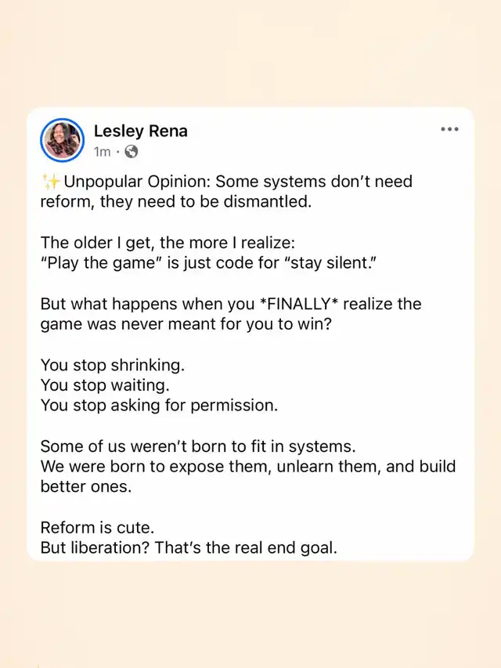
Task: Click the 'they need to be dismantled' line
Action: click(176, 201)
